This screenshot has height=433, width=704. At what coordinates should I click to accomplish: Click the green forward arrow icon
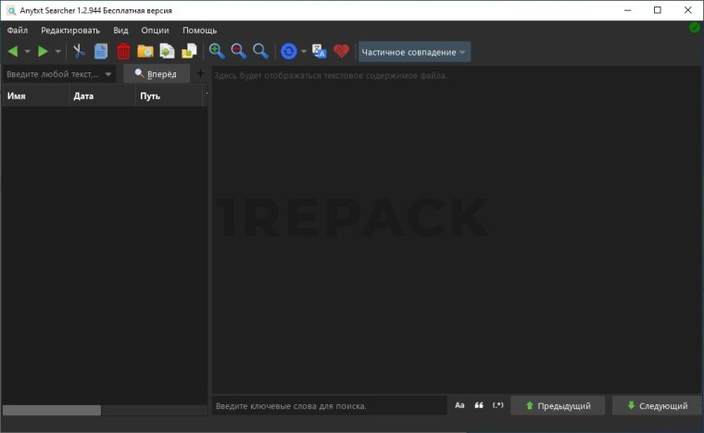point(43,51)
